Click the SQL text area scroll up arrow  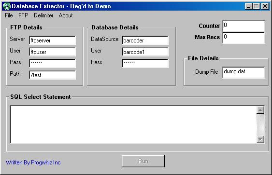coord(260,110)
